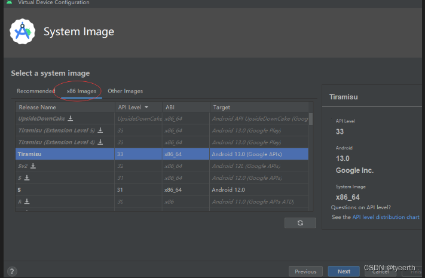This screenshot has height=278, width=425.
Task: Sort by API Level column arrow
Action: 146,107
